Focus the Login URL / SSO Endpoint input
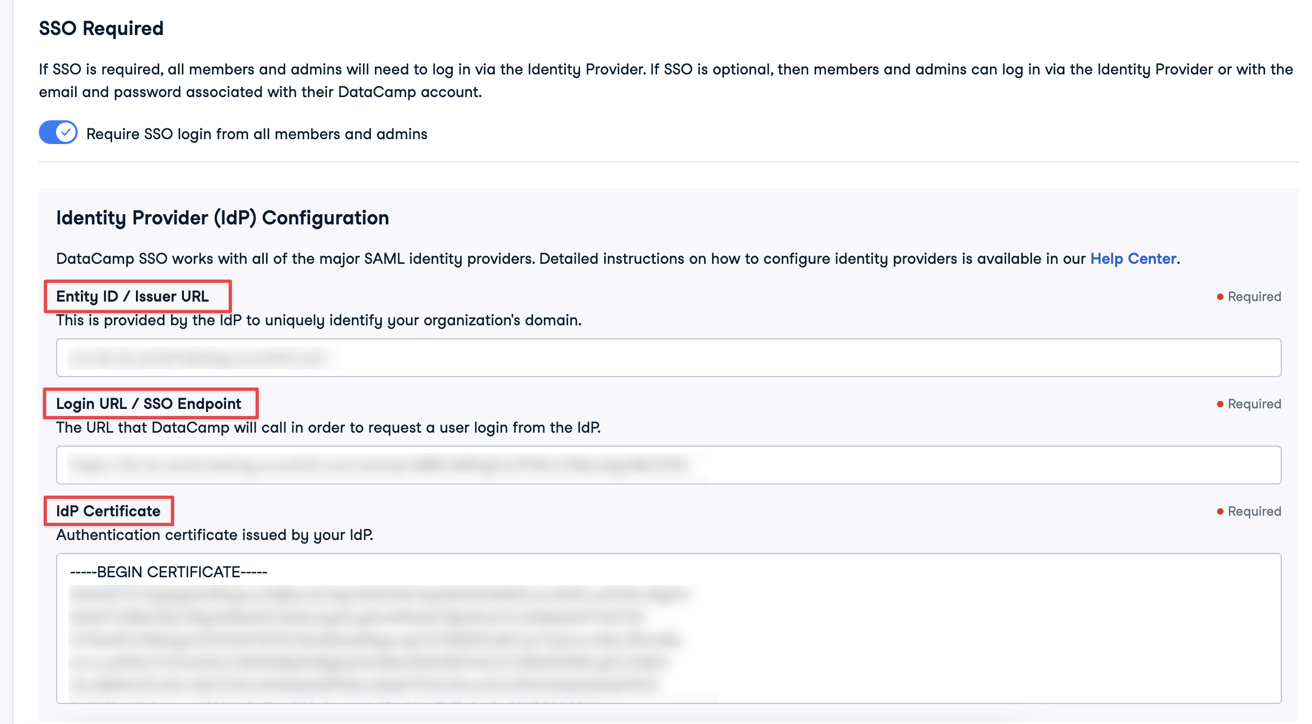Viewport: 1312px width, 724px height. 668,465
